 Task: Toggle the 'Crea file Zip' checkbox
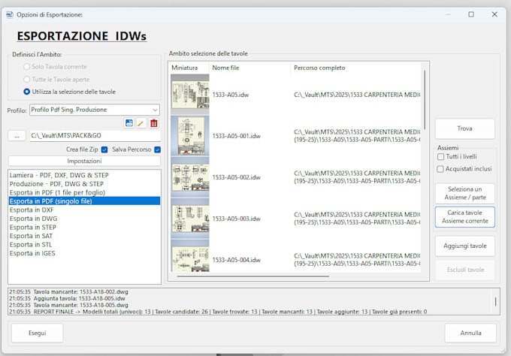click(x=104, y=149)
